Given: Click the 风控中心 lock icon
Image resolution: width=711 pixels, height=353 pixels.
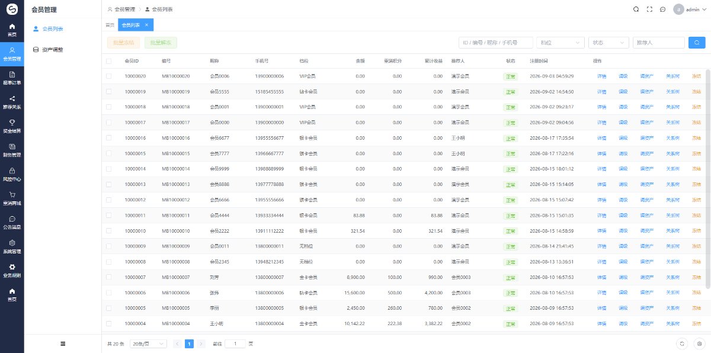Looking at the screenshot, I should [12, 171].
